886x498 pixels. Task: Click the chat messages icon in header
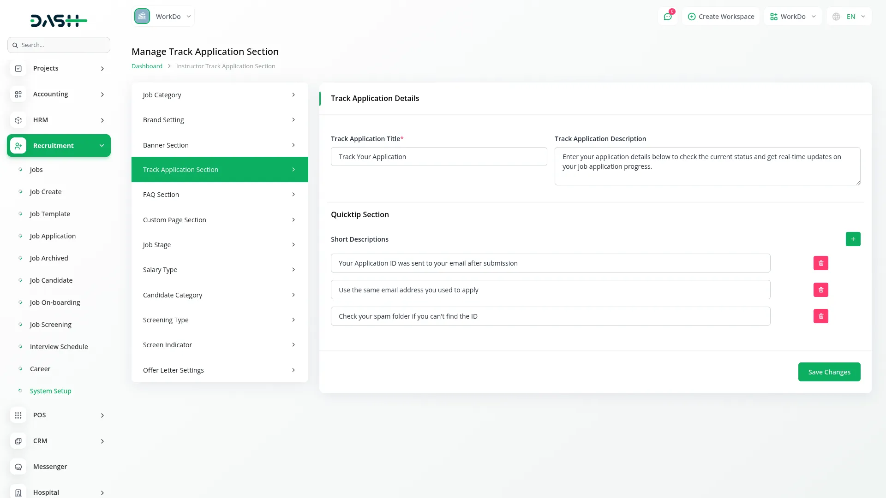pyautogui.click(x=667, y=17)
